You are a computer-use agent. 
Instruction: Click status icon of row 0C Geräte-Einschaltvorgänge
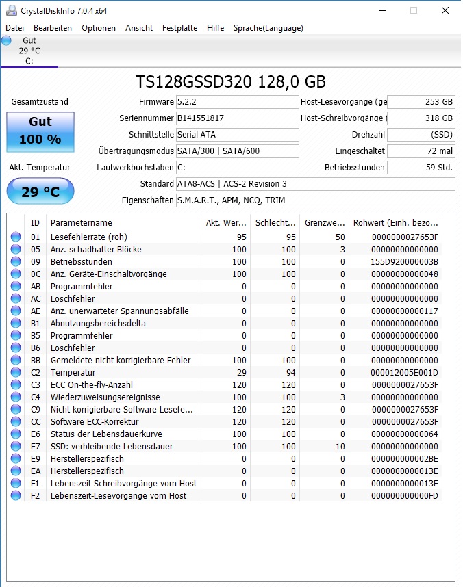[16, 274]
